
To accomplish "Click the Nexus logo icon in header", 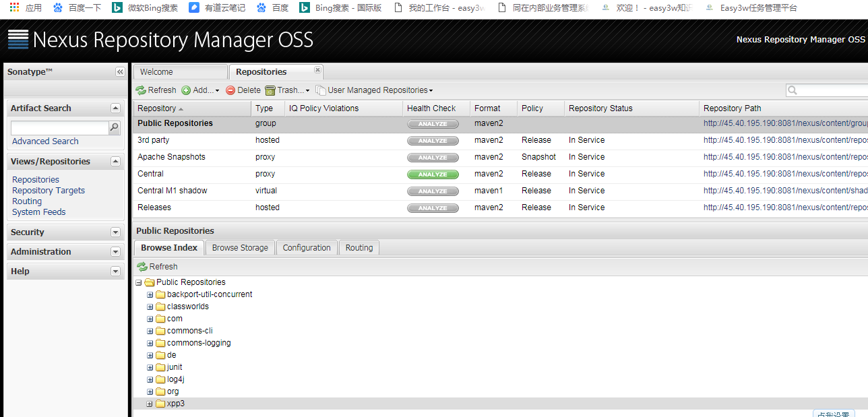I will click(x=18, y=40).
